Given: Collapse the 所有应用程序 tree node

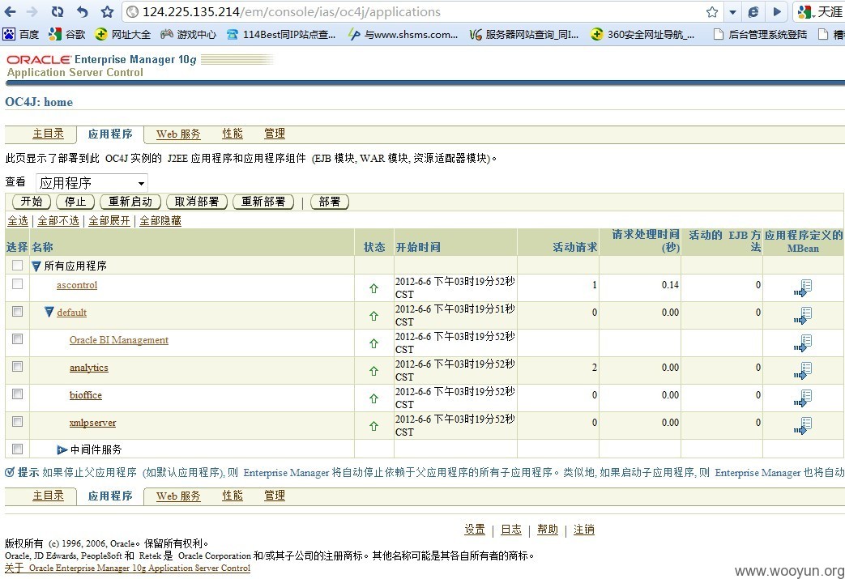Looking at the screenshot, I should click(x=36, y=266).
